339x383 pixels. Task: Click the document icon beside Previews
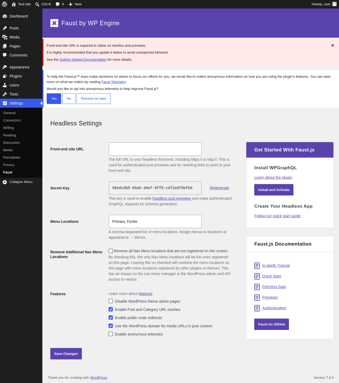coord(257,297)
